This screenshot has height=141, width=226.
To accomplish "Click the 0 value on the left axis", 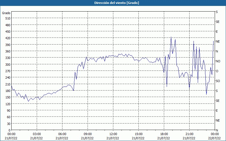I will click(x=10, y=130).
